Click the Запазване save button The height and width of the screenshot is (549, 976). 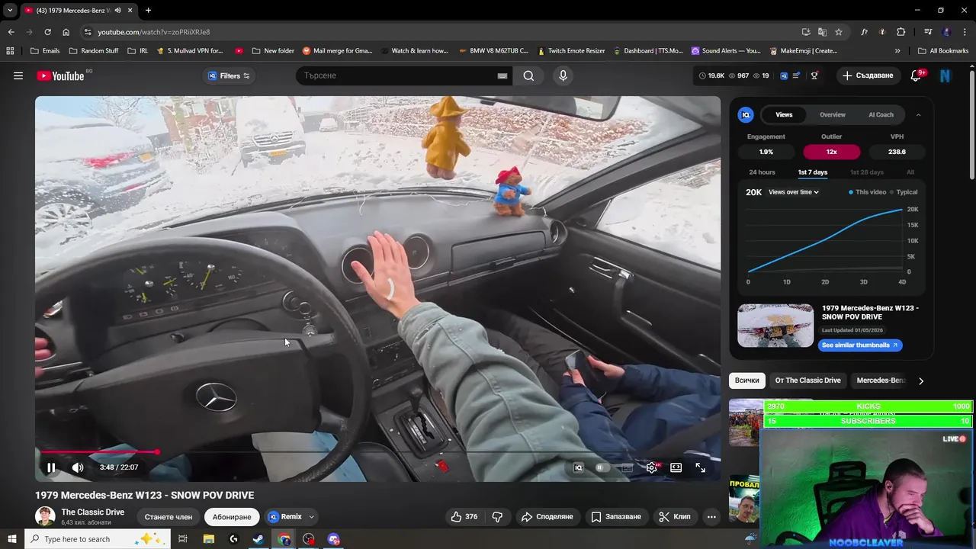tap(616, 516)
